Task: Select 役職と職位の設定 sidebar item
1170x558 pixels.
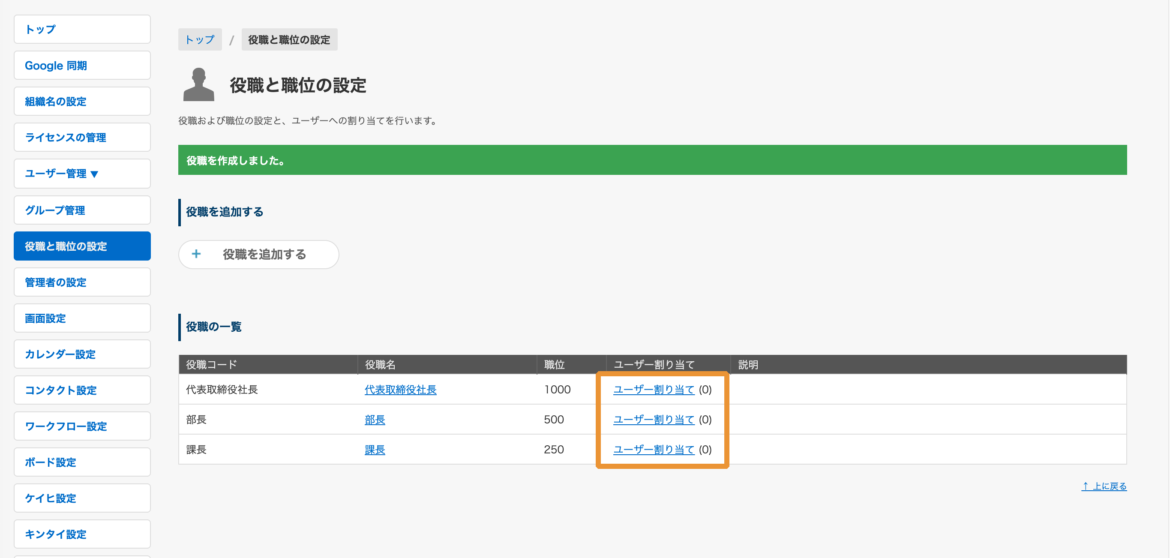Action: click(82, 246)
